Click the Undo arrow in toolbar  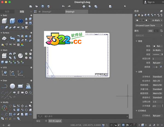(63, 6)
